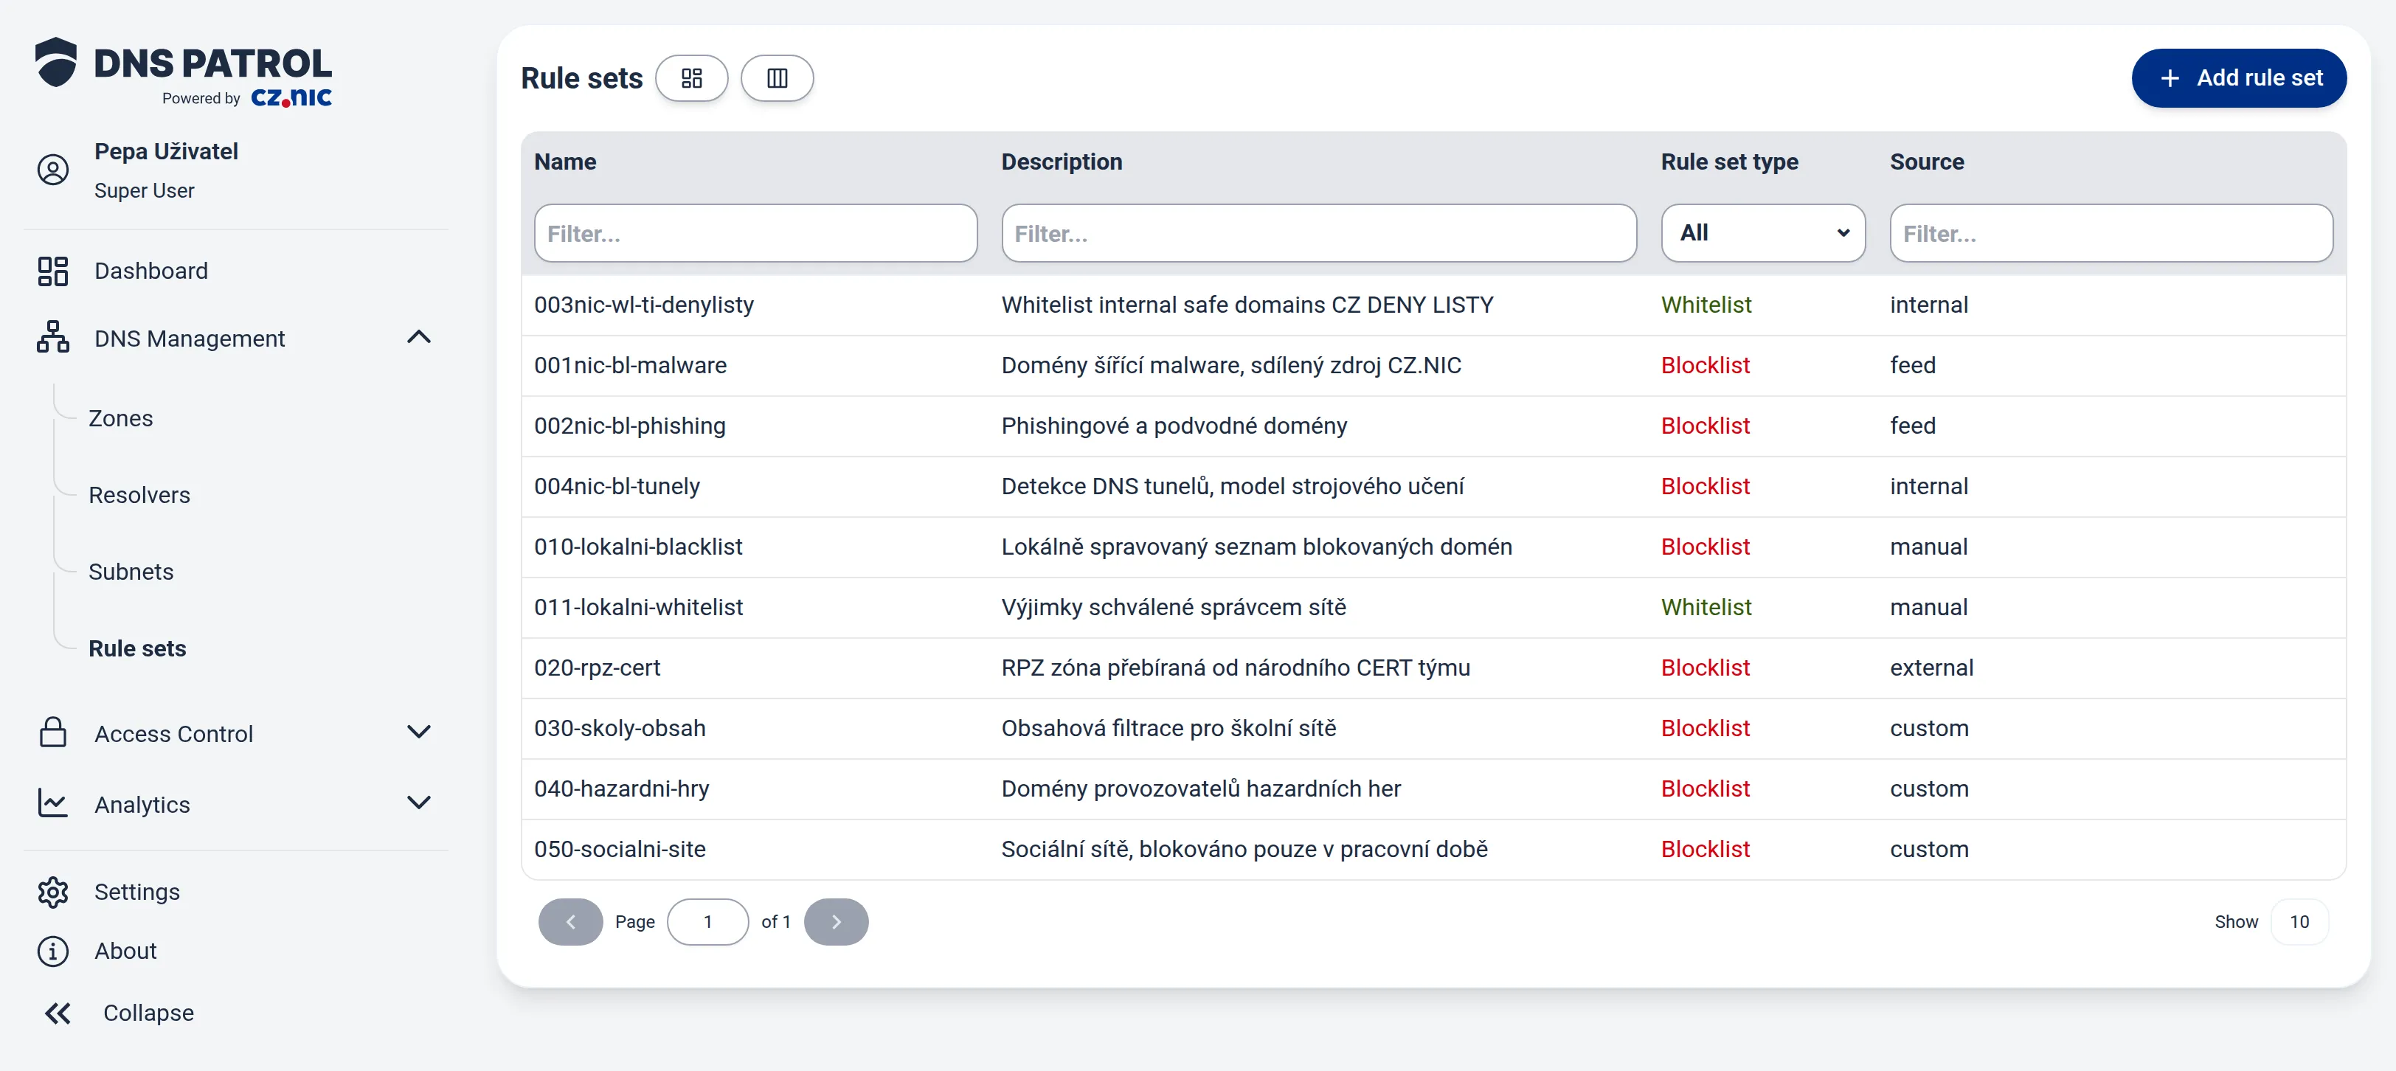Go to the next page arrow
2396x1071 pixels.
837,921
